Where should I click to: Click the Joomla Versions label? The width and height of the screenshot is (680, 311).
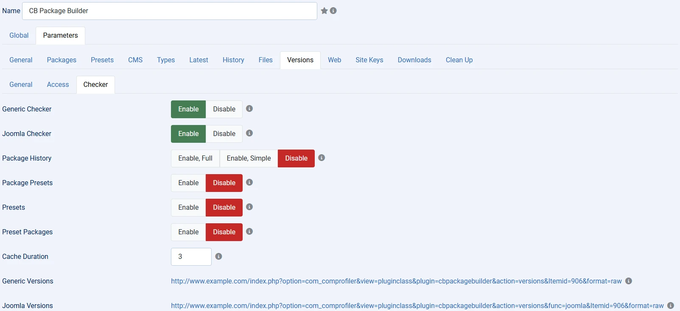[28, 306]
